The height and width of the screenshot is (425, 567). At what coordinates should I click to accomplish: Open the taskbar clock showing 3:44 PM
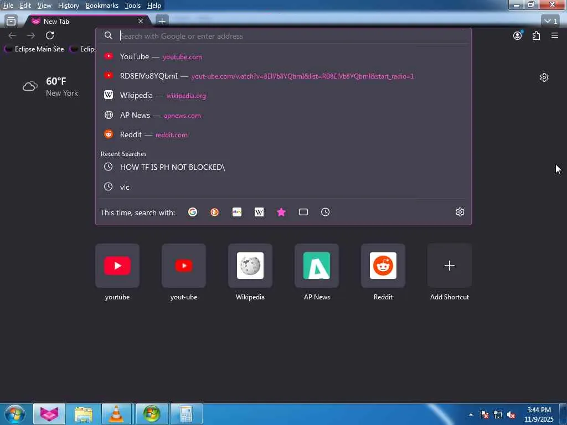point(539,414)
